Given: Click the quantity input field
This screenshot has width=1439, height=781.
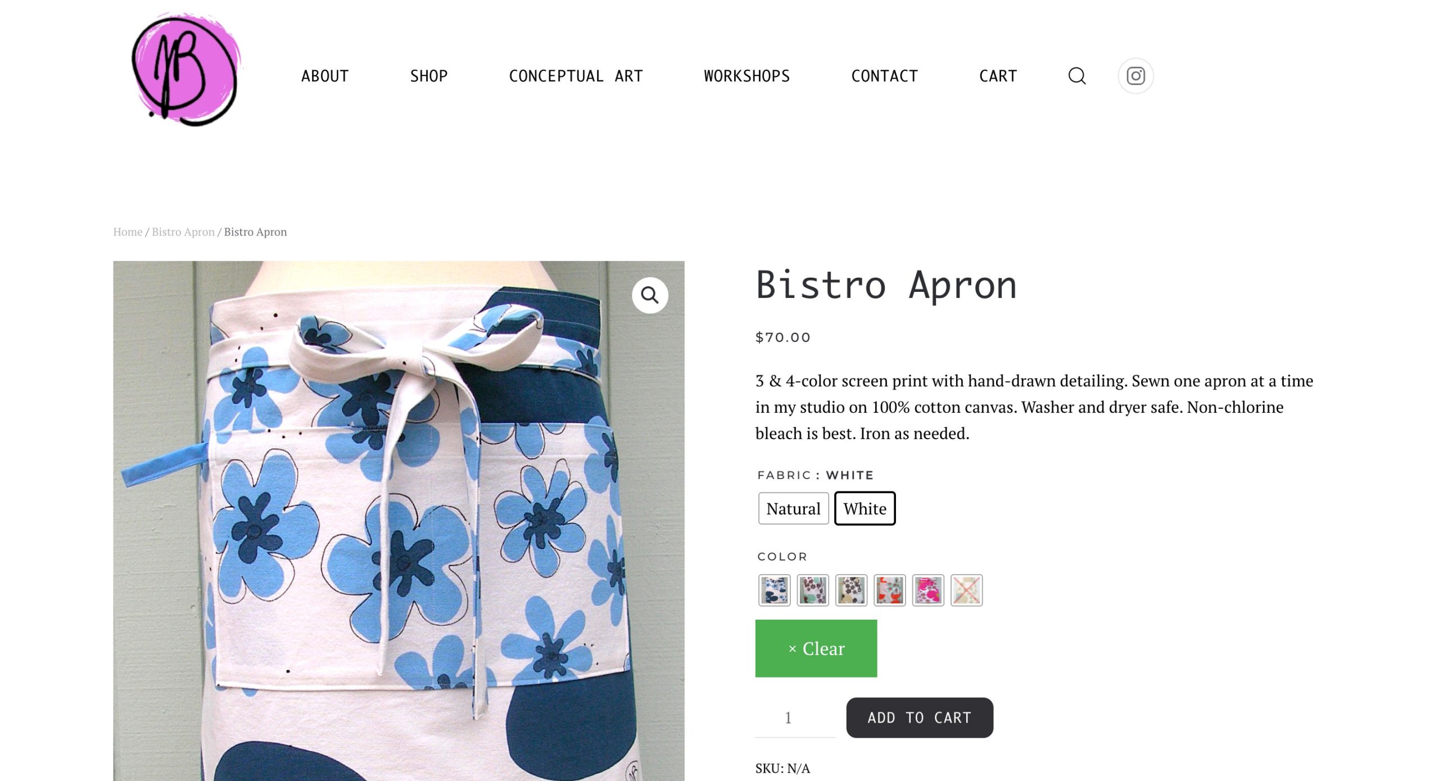Looking at the screenshot, I should (x=795, y=717).
